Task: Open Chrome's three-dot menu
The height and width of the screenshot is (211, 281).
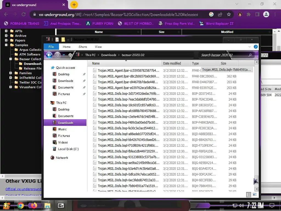Action: click(x=275, y=14)
